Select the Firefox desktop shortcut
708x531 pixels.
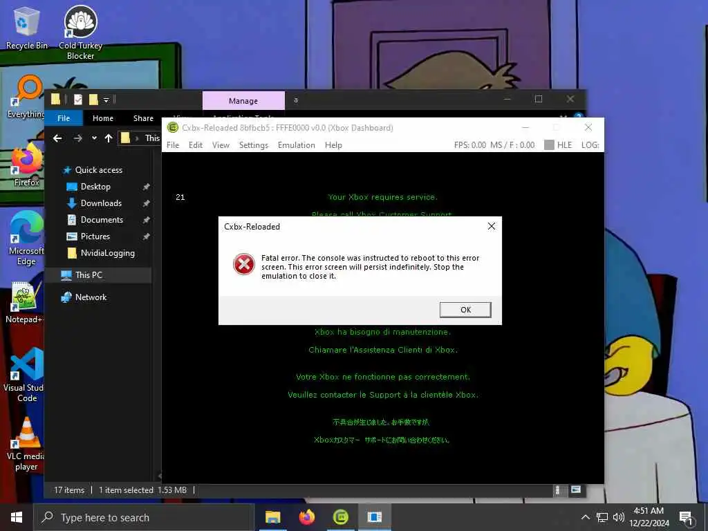click(x=27, y=165)
